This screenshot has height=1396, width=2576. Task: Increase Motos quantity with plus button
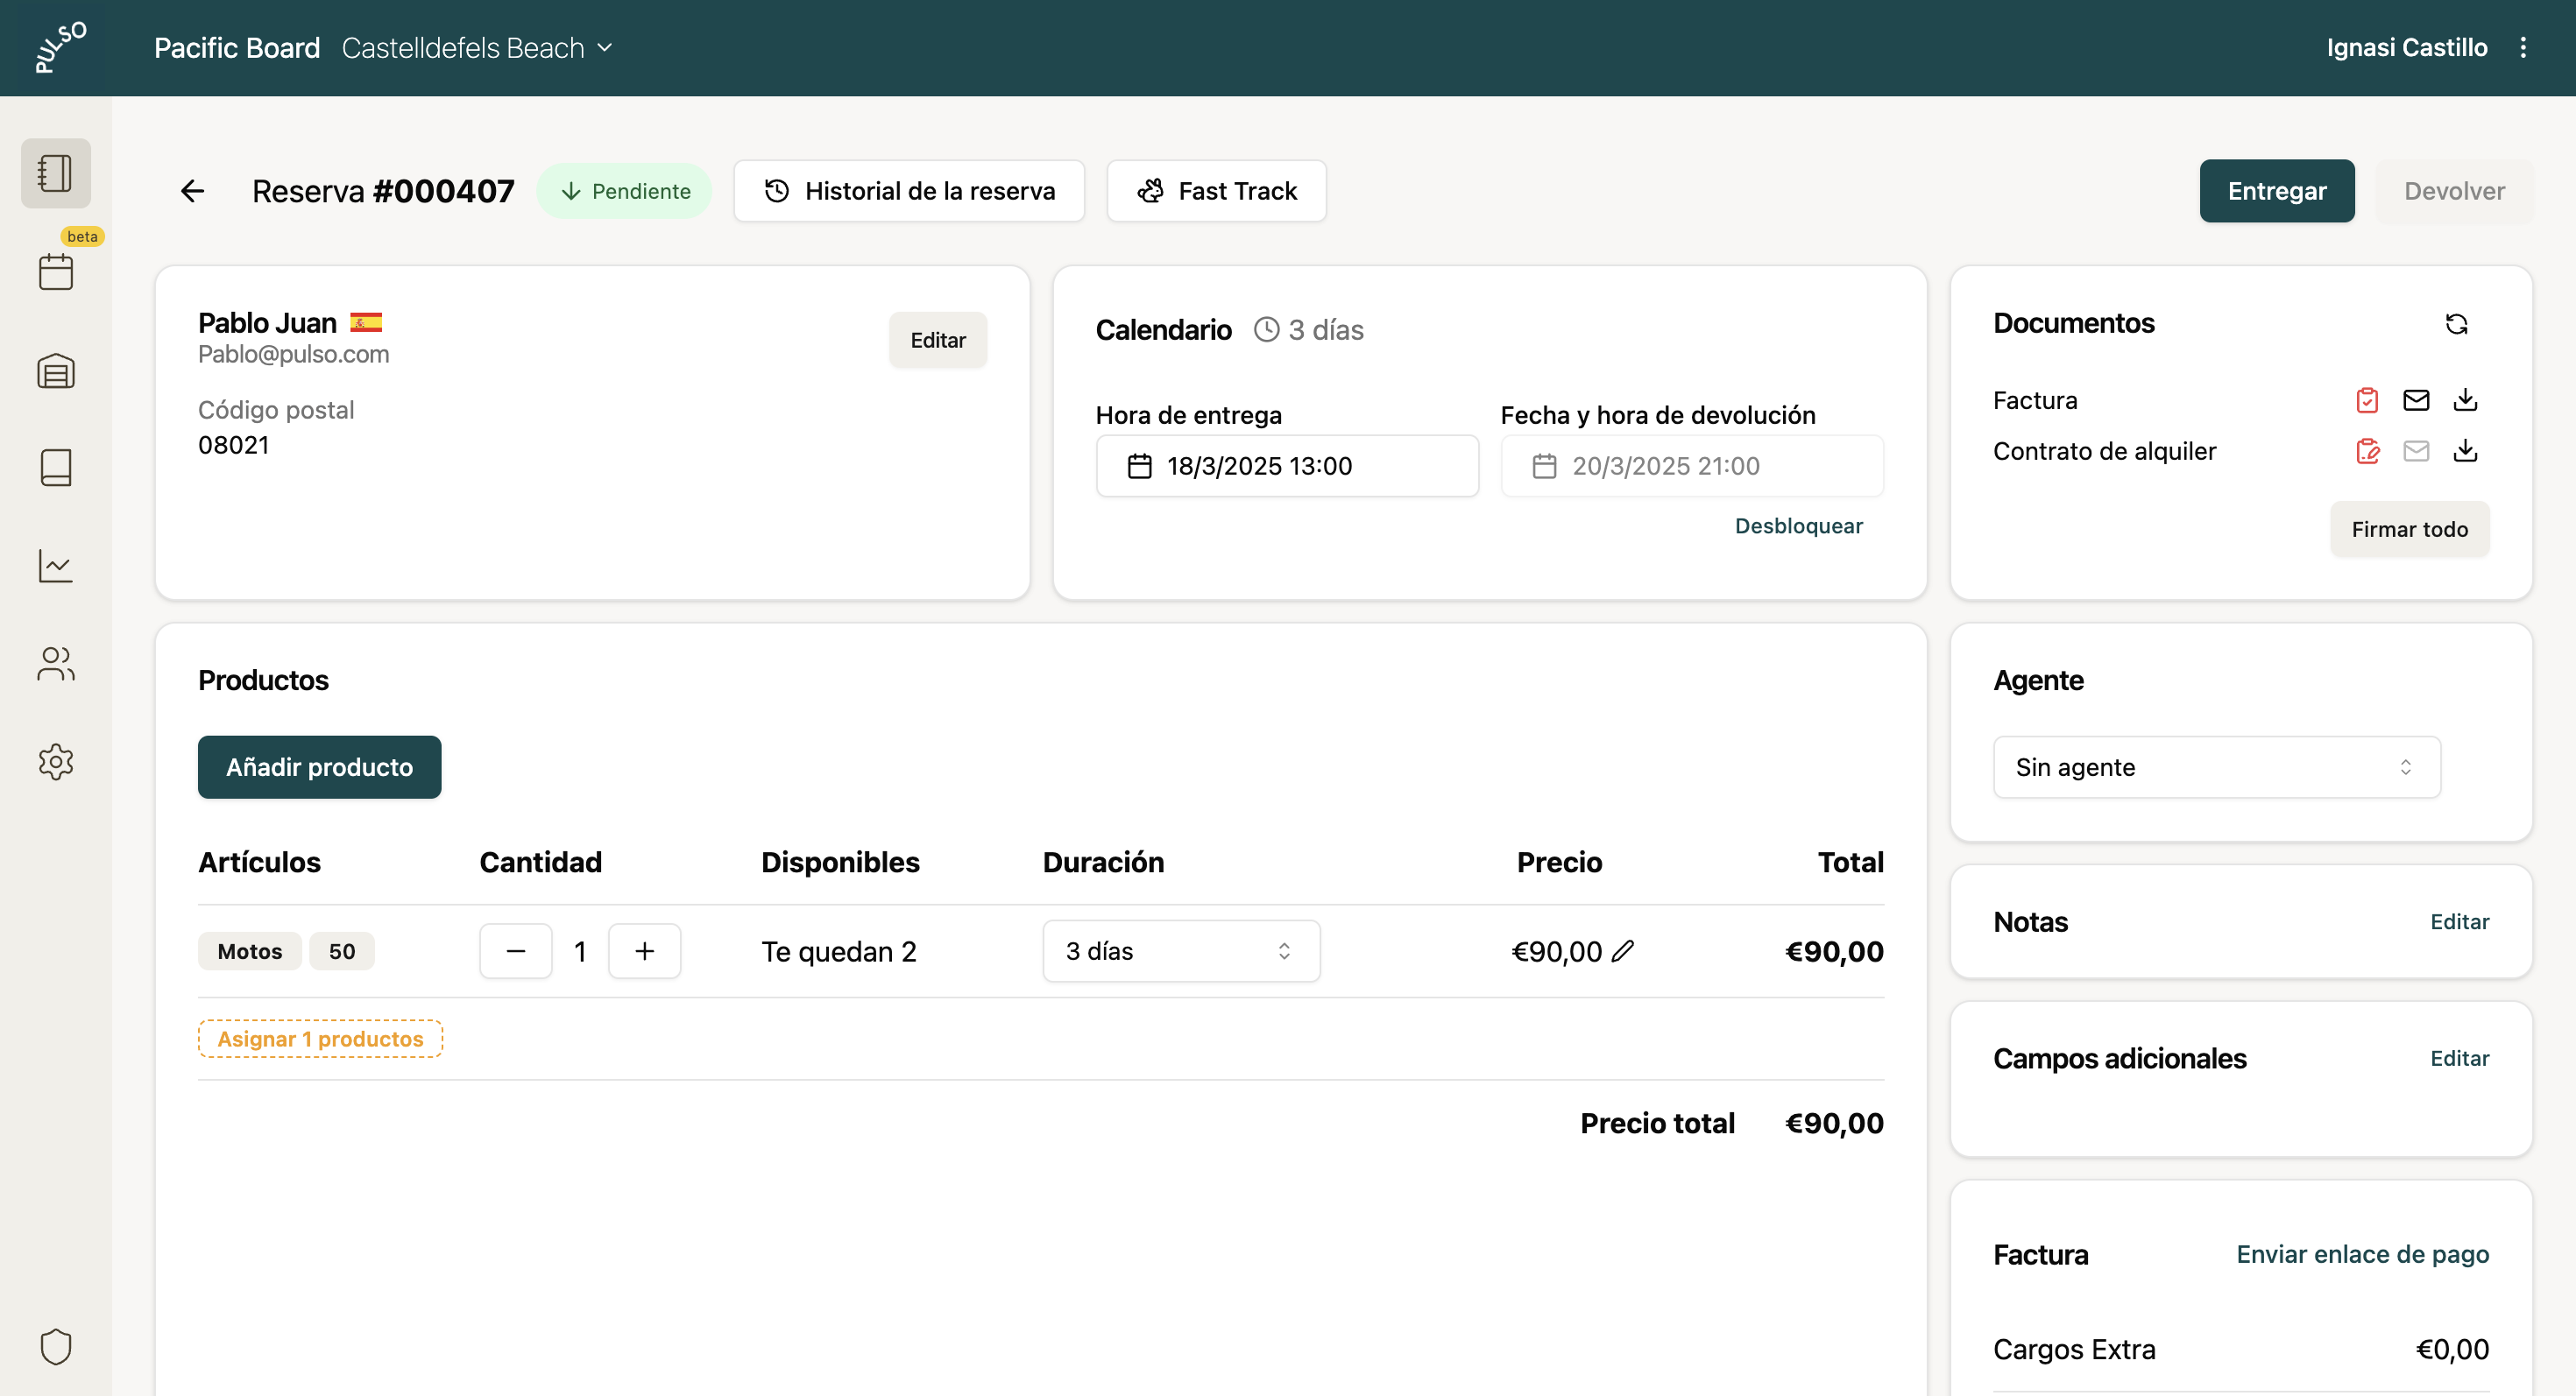tap(644, 951)
